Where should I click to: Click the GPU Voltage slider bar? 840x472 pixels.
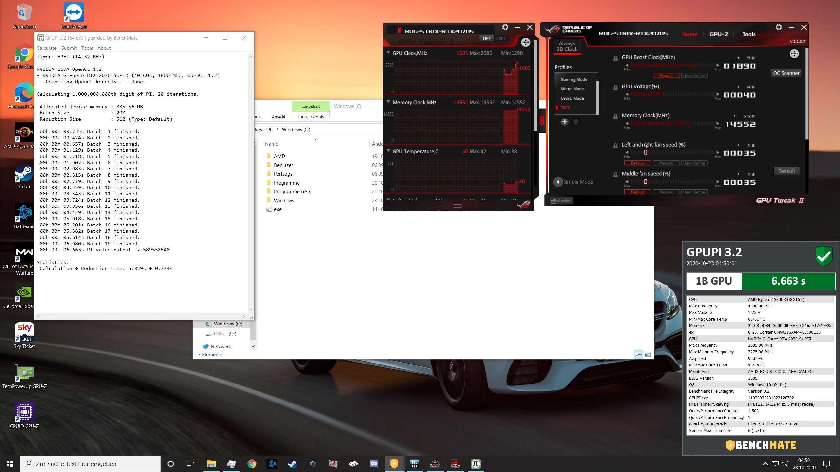(x=672, y=94)
